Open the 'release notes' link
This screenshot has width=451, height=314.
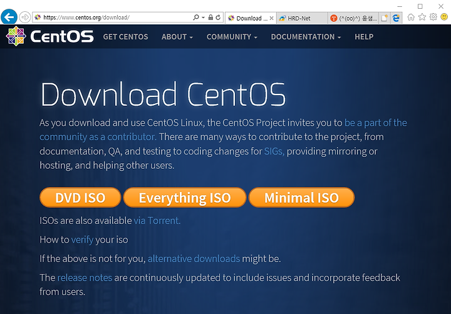[85, 278]
